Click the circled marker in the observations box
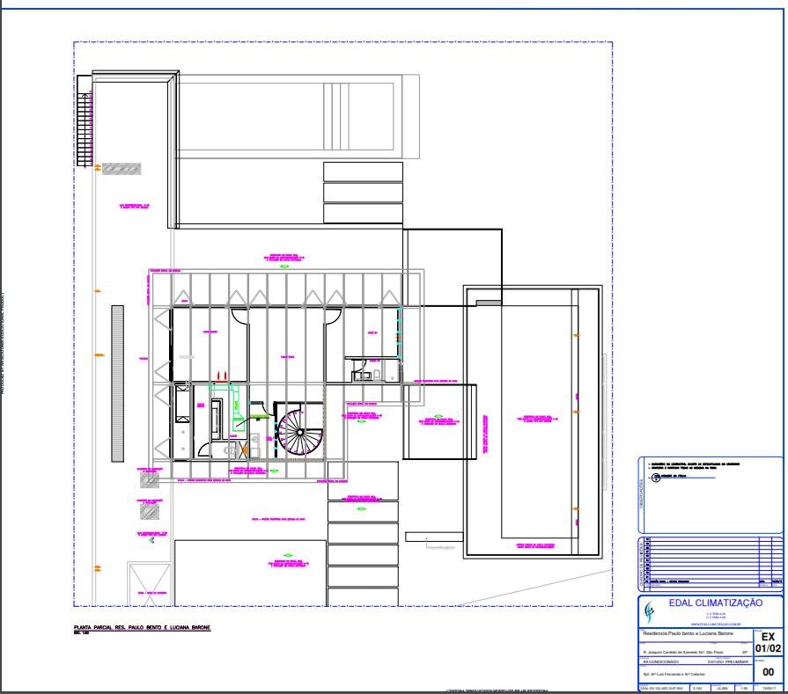 [x=654, y=477]
